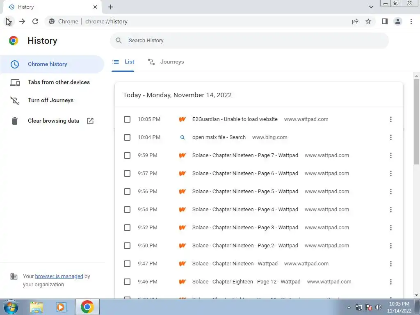Click Bing search favicon of msix entry
This screenshot has width=420, height=315.
pyautogui.click(x=183, y=137)
